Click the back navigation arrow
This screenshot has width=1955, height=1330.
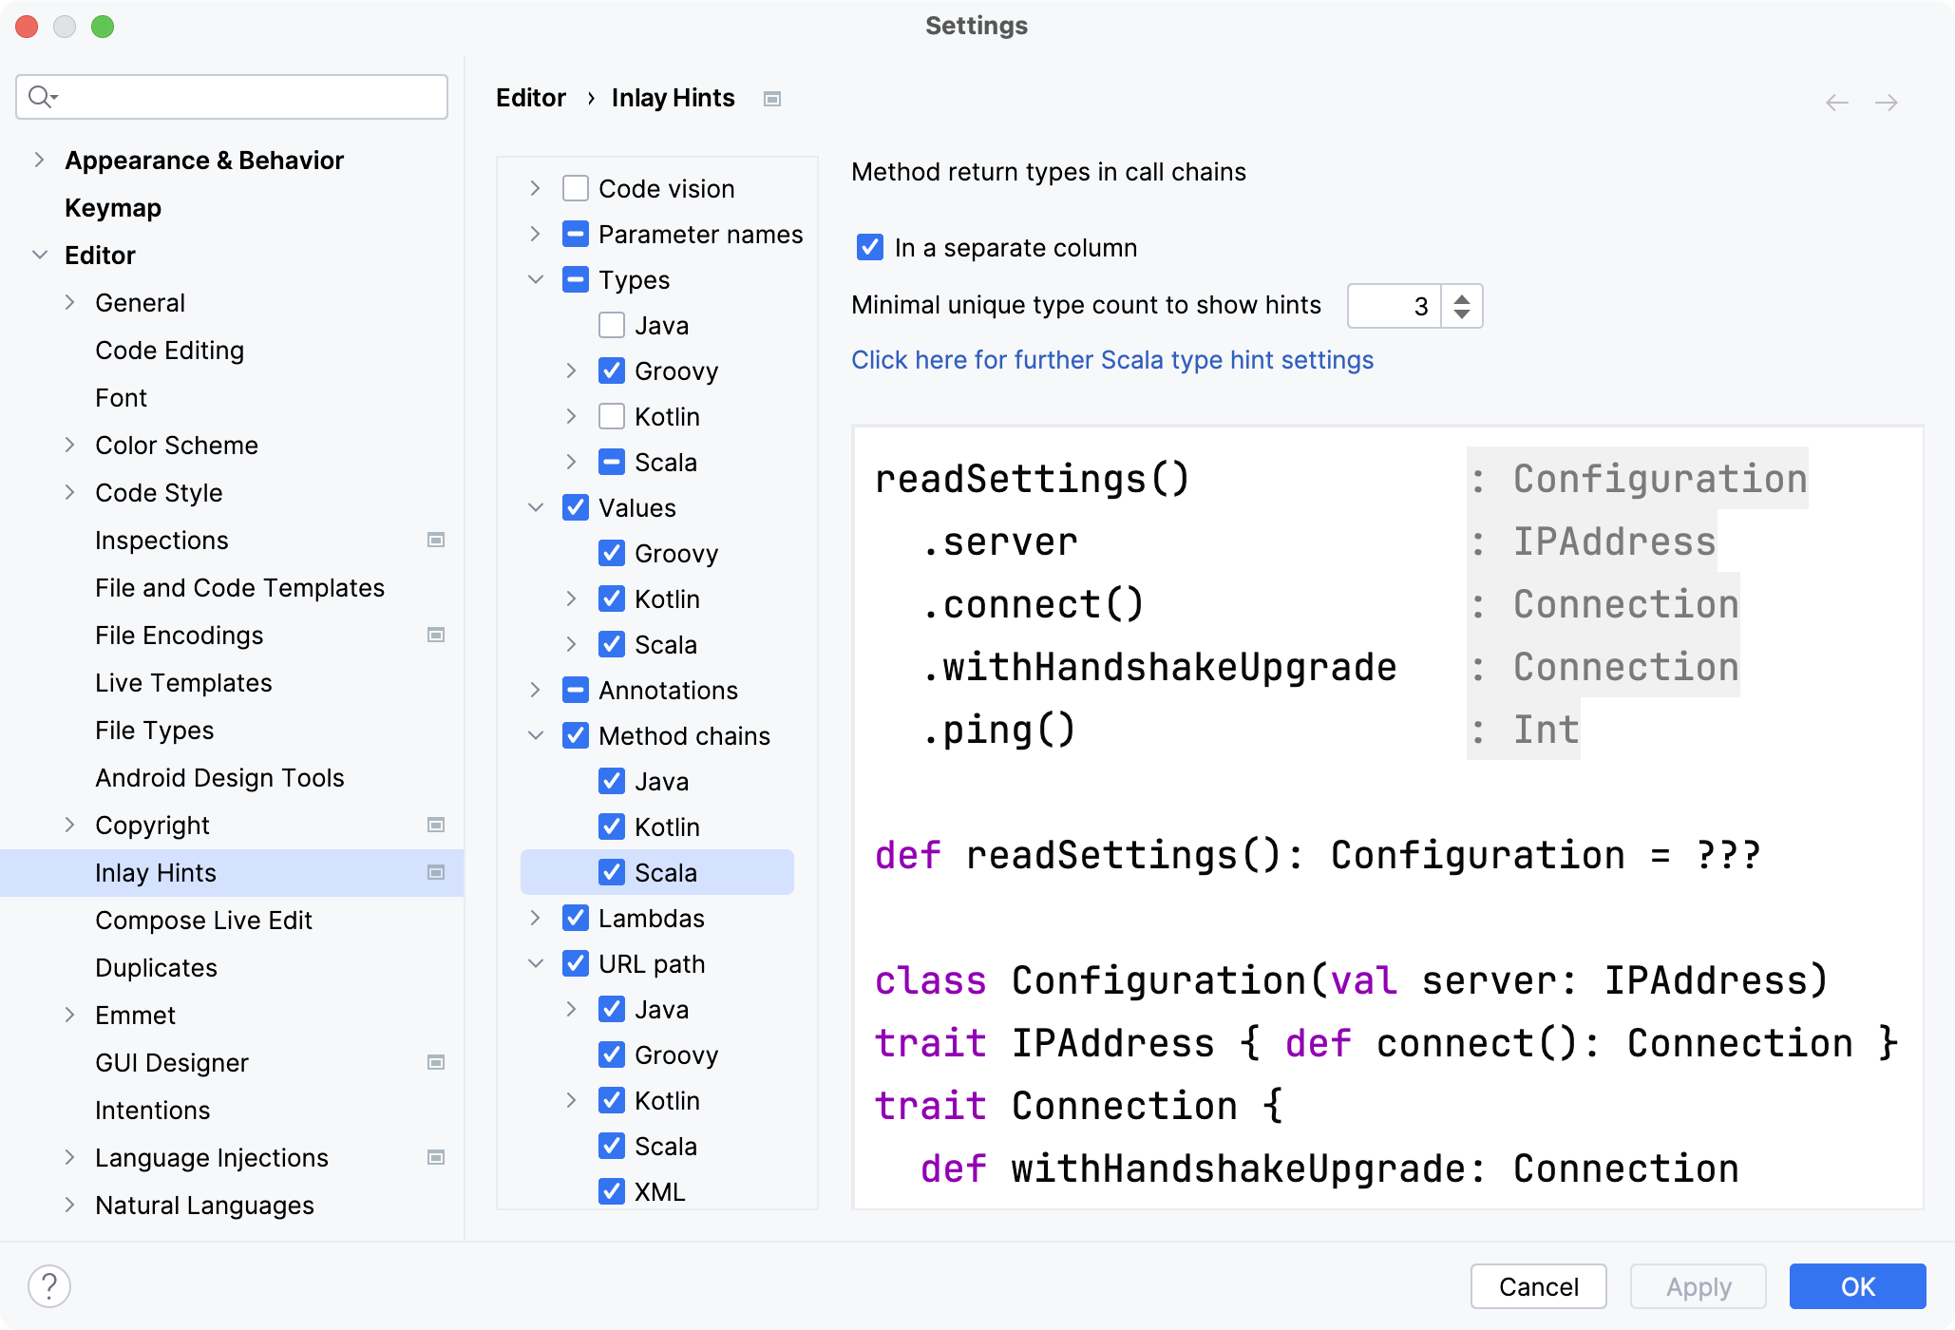[x=1835, y=103]
